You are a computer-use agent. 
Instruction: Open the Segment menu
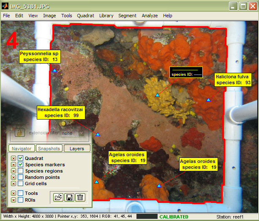pos(127,16)
